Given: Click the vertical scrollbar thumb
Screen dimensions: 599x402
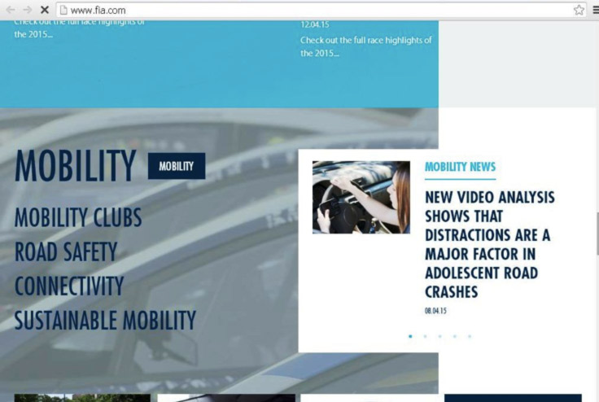Looking at the screenshot, I should 597,233.
